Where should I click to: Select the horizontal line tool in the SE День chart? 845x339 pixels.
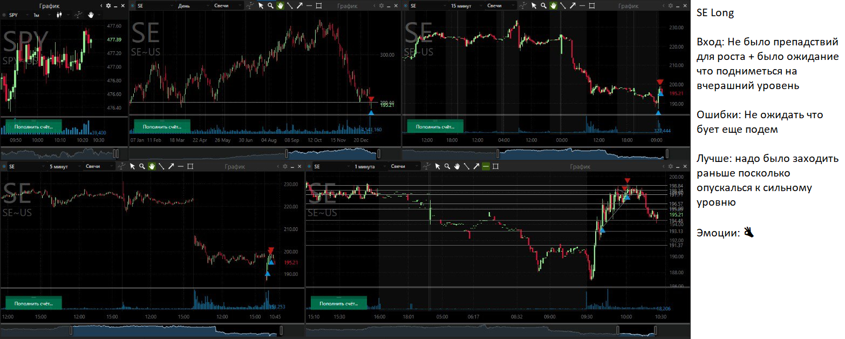click(x=309, y=6)
